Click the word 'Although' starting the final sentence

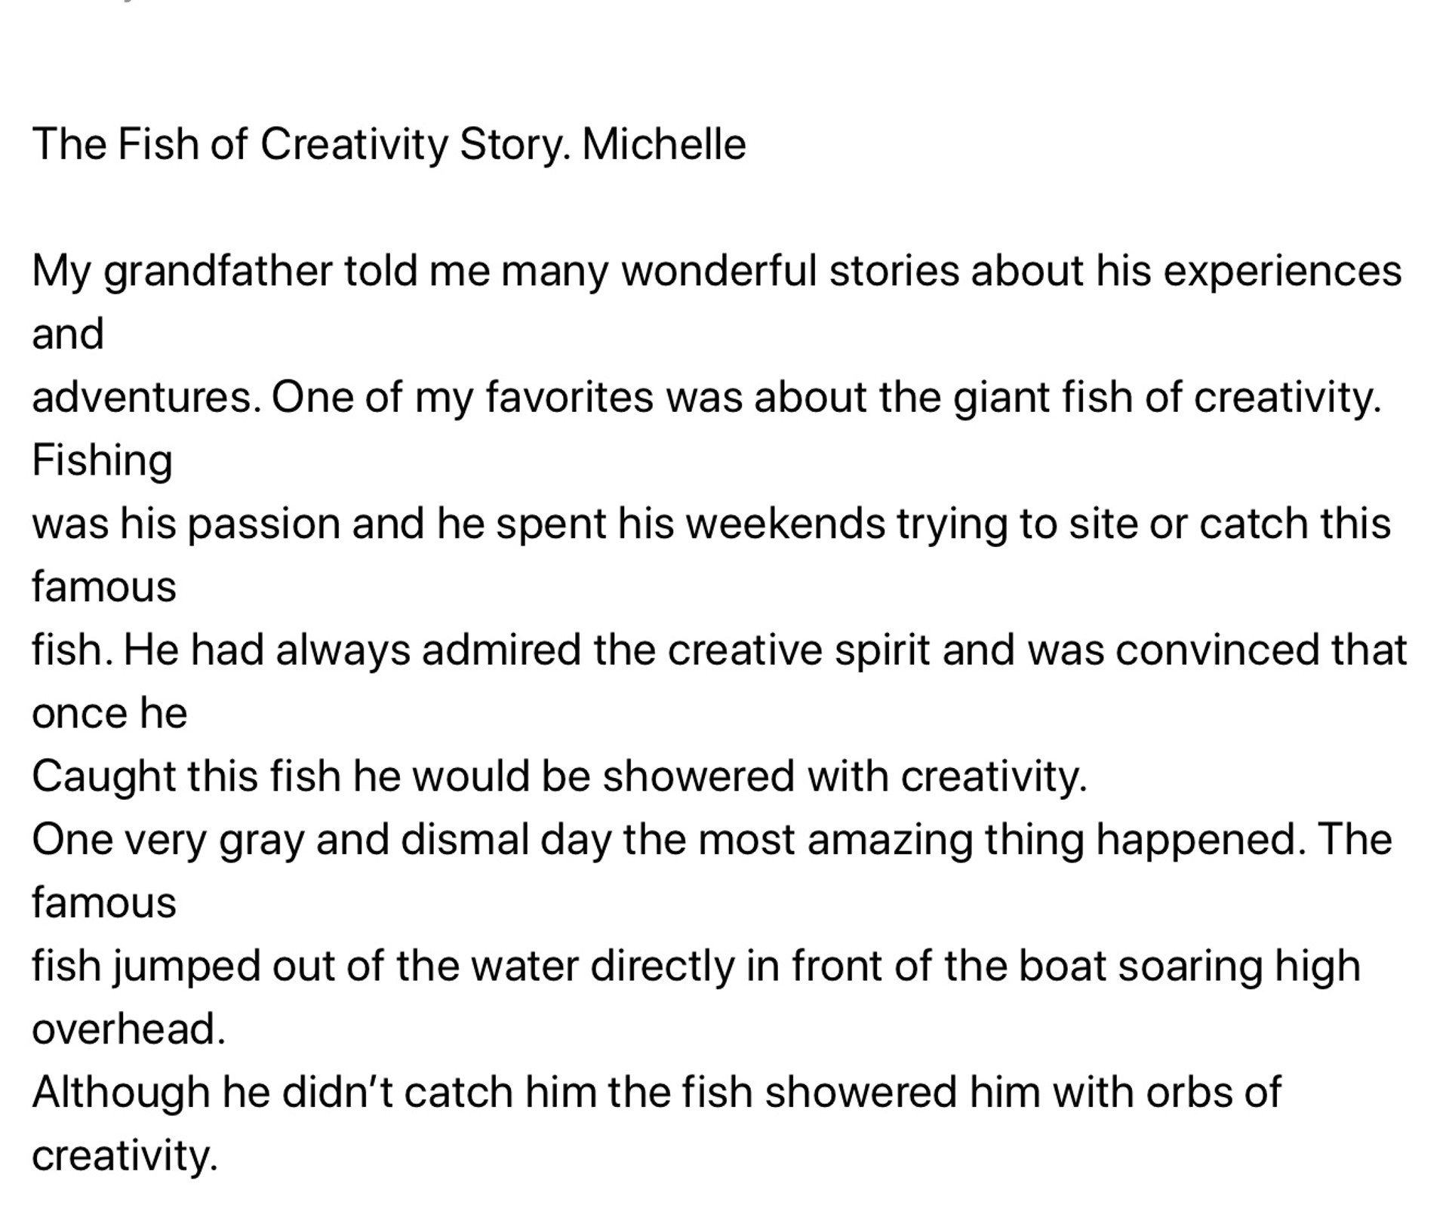point(121,1093)
